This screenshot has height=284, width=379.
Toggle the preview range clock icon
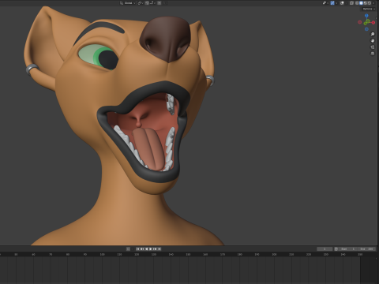[x=336, y=248]
